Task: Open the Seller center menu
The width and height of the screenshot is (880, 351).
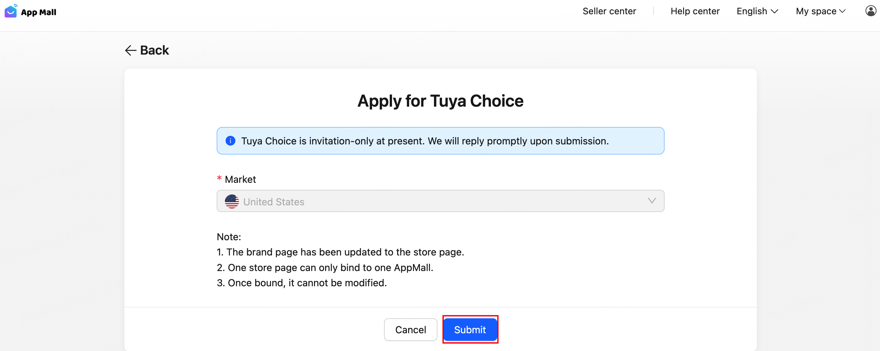Action: click(609, 11)
